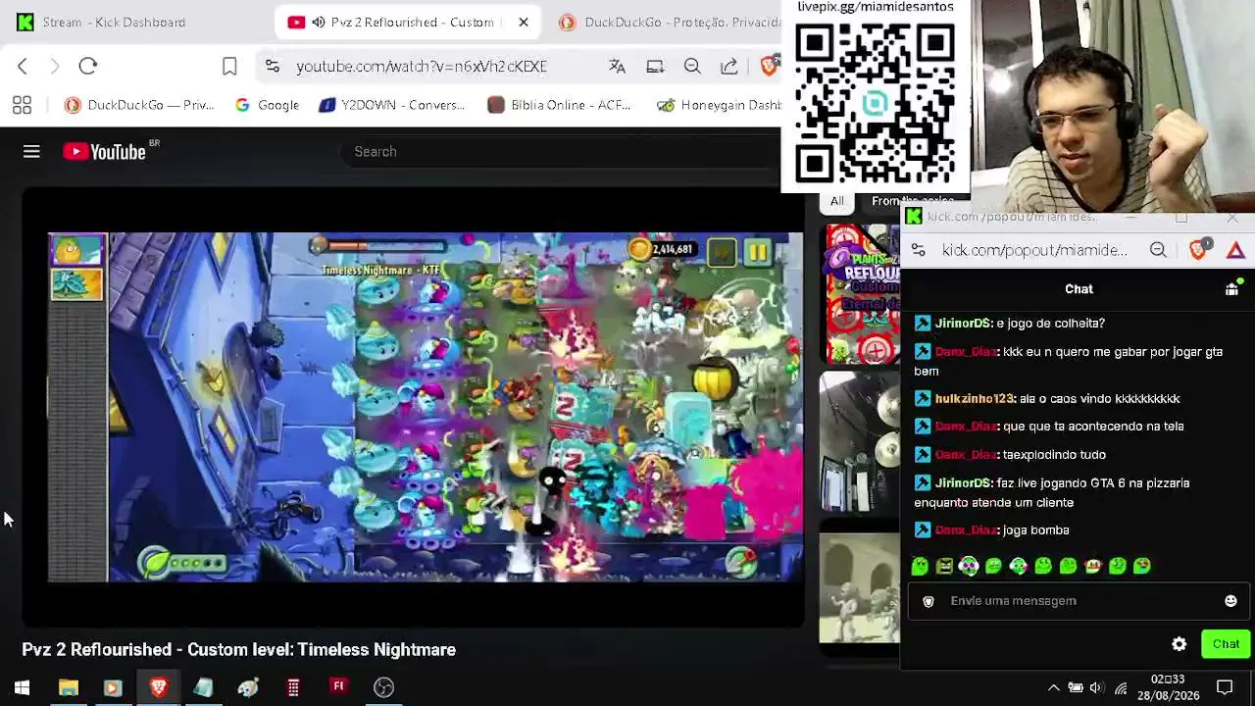Open Windows notification center
The height and width of the screenshot is (706, 1255).
[1225, 687]
